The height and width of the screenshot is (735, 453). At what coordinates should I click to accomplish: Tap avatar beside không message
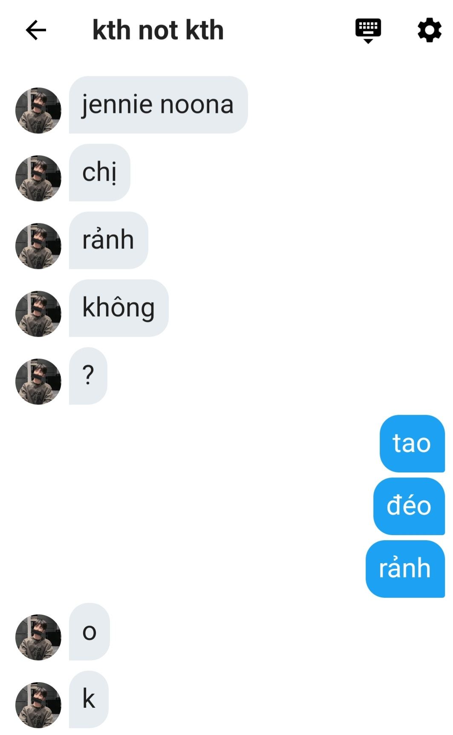(38, 314)
